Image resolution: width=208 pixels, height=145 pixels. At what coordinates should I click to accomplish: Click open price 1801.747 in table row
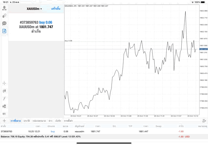(95, 131)
